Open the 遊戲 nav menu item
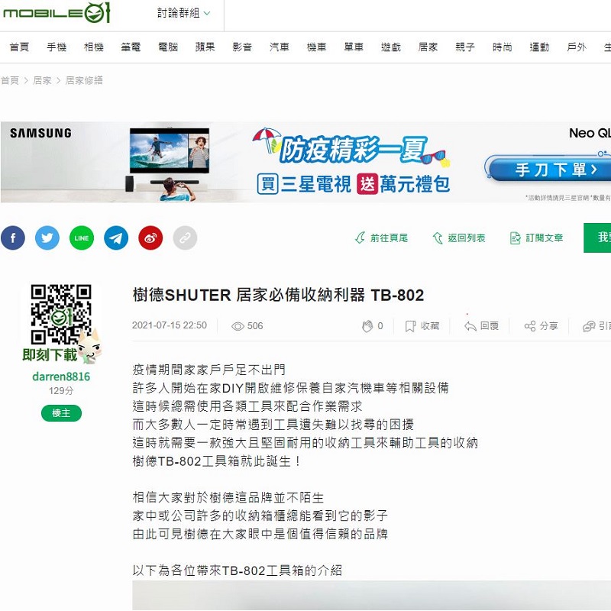The image size is (611, 611). coord(391,47)
